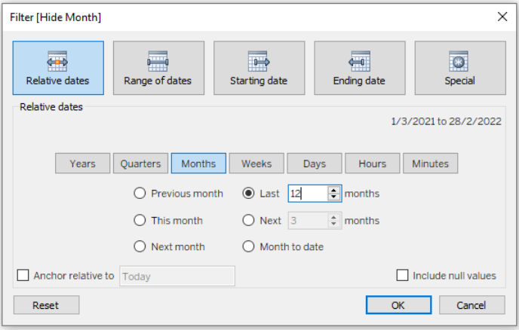Image resolution: width=519 pixels, height=330 pixels.
Task: Switch period unit to Years
Action: click(82, 163)
